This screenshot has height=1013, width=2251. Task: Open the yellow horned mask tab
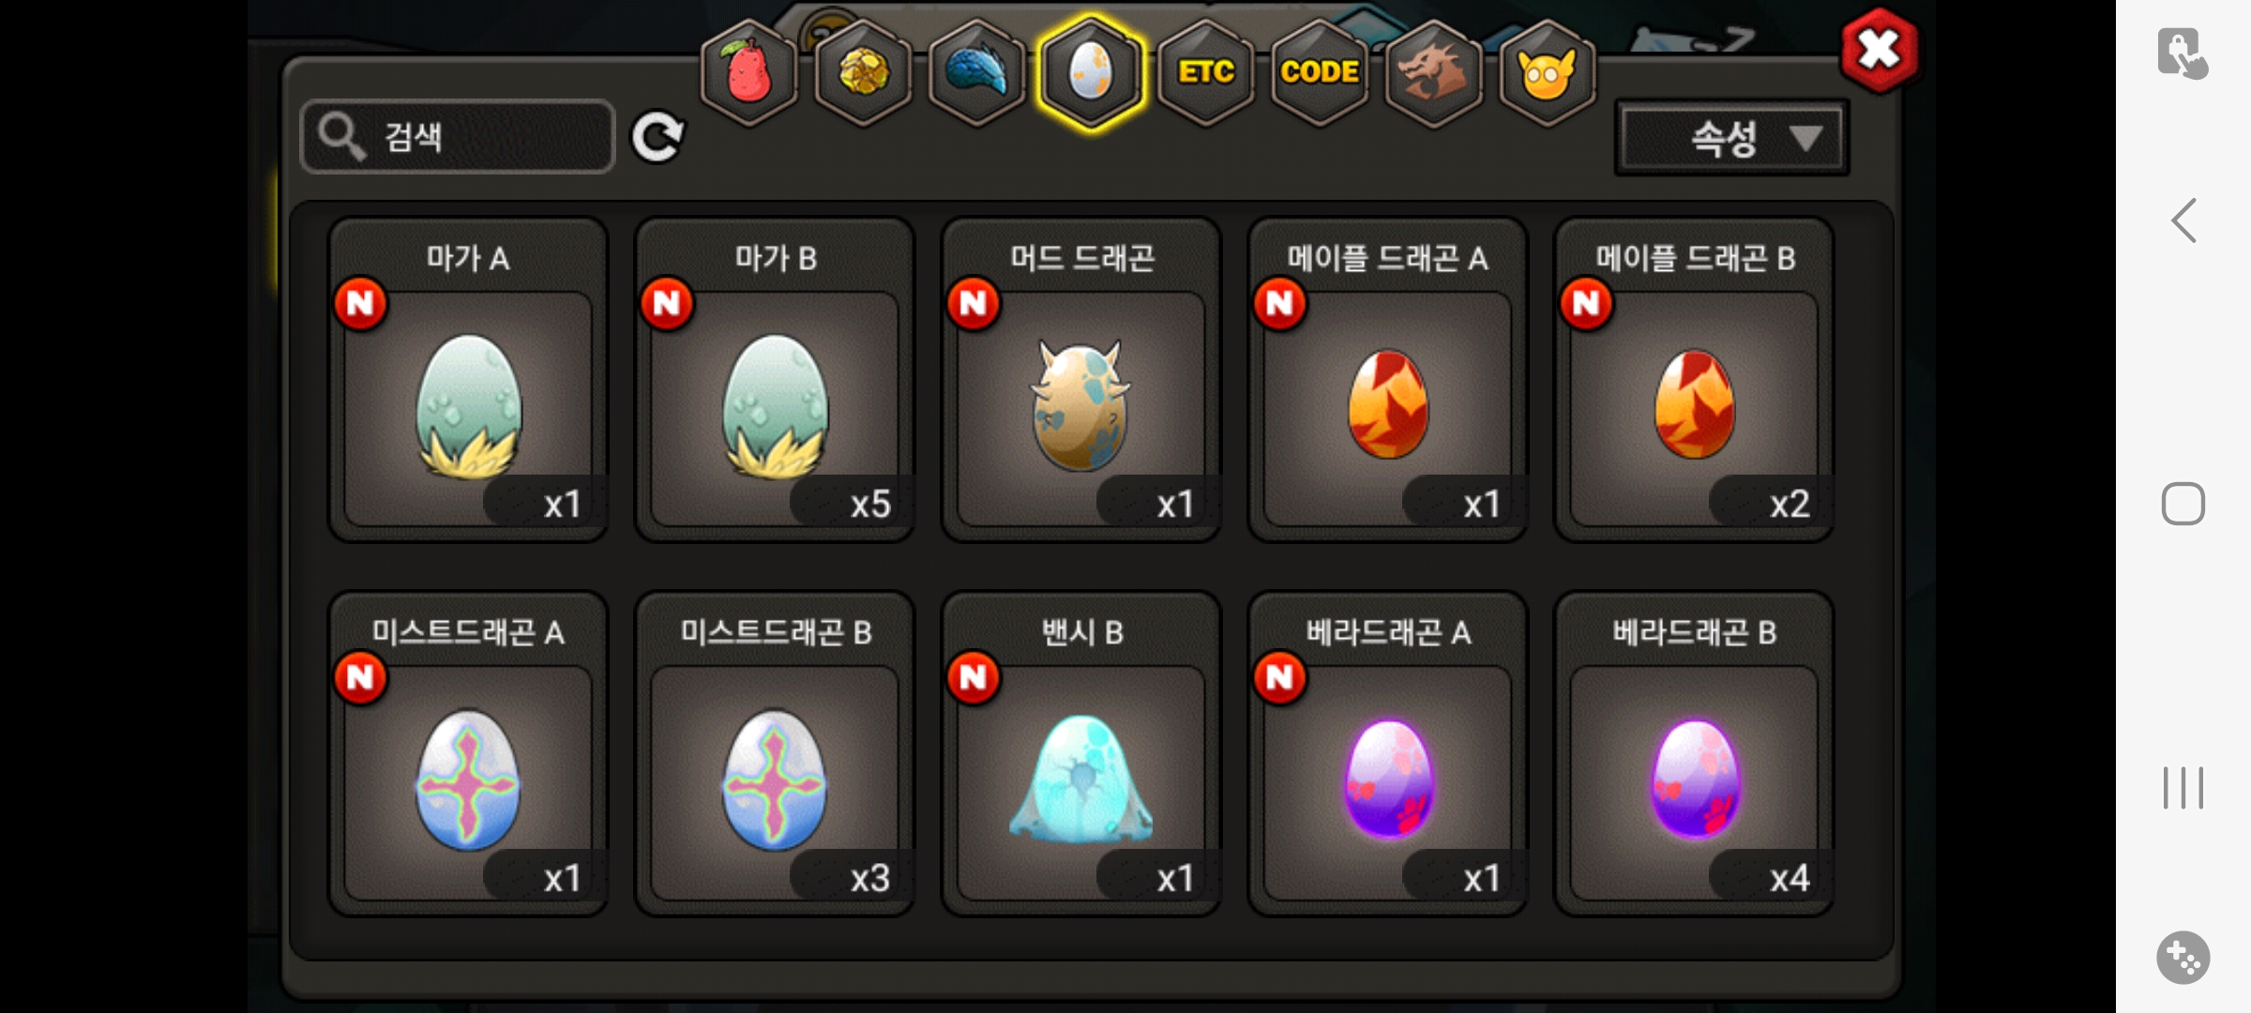coord(1547,72)
